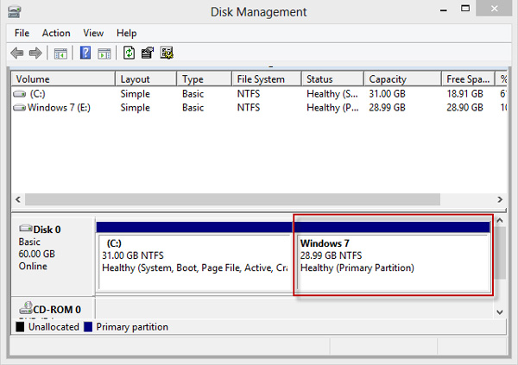Click the Forward arrow toolbar icon
The height and width of the screenshot is (365, 518).
coord(35,53)
